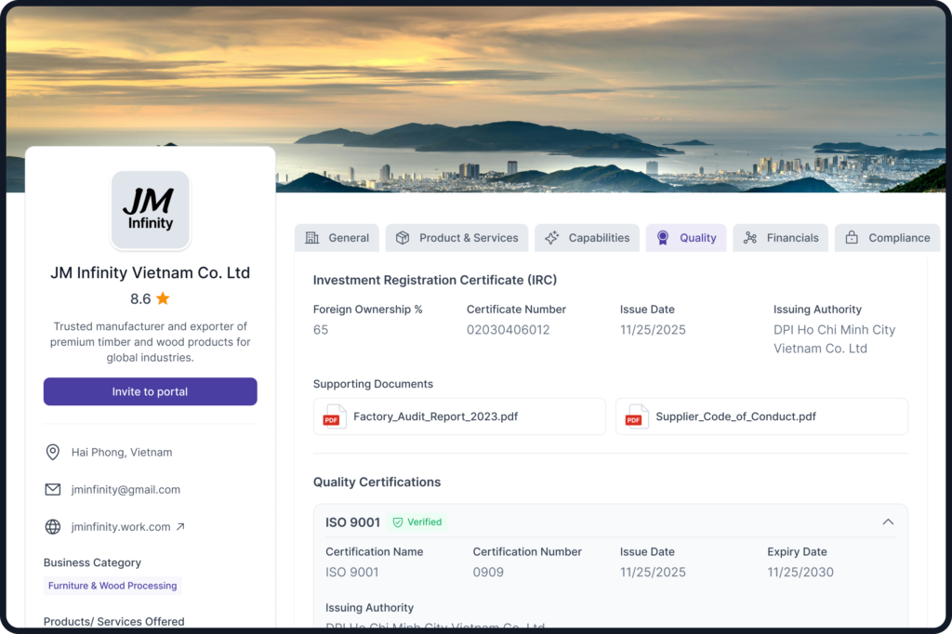Open Supplier_Code_of_Conduct.pdf document
The height and width of the screenshot is (634, 952).
click(761, 416)
